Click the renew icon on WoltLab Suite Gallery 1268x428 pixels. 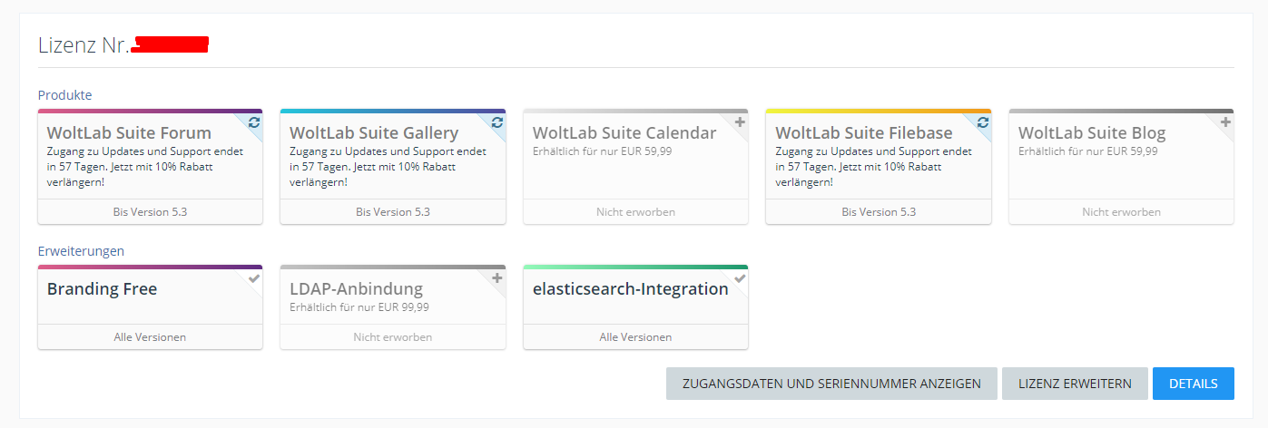pyautogui.click(x=497, y=122)
